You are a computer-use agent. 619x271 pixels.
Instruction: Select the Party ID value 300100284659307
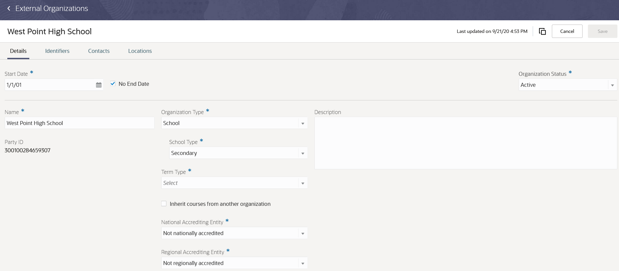[28, 150]
